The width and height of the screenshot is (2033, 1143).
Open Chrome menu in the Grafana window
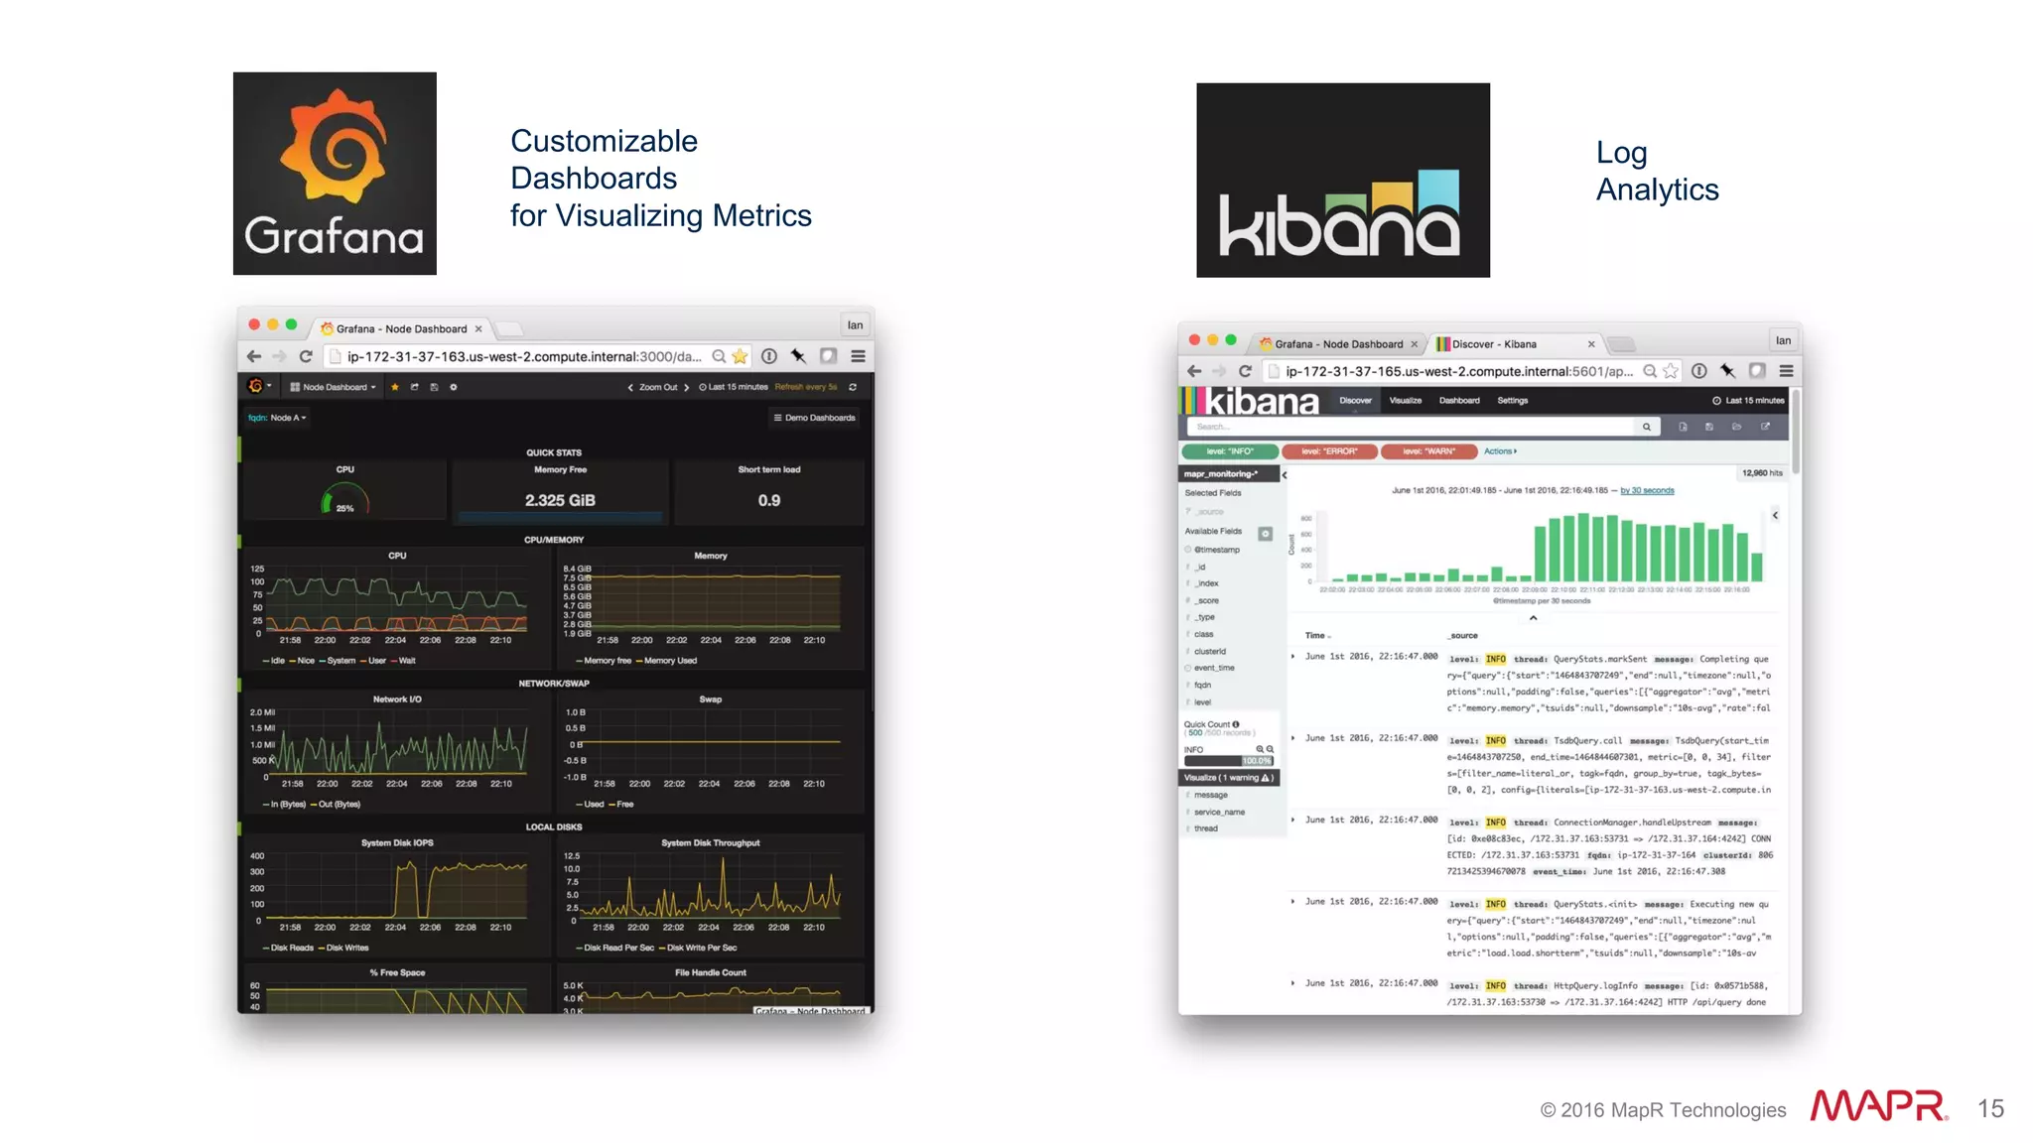coord(859,356)
